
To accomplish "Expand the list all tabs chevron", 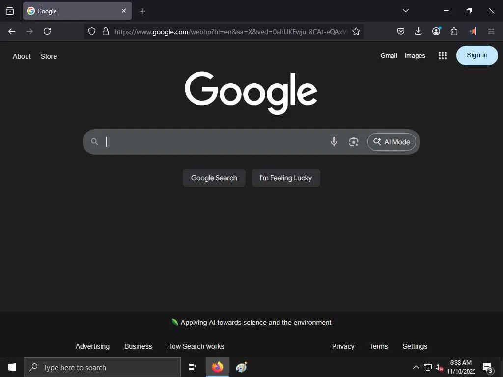I will (x=405, y=11).
